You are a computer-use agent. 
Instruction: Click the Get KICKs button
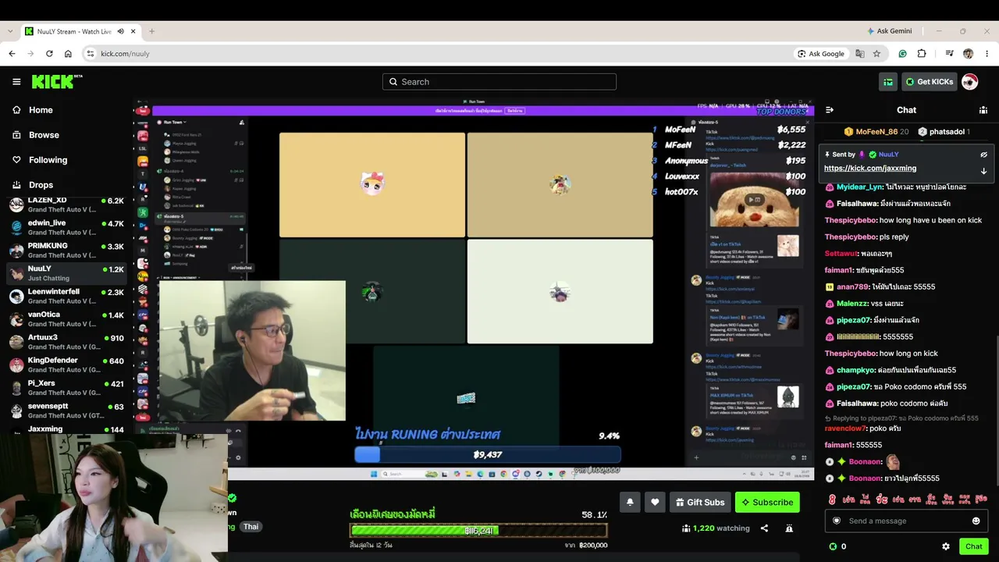coord(930,82)
